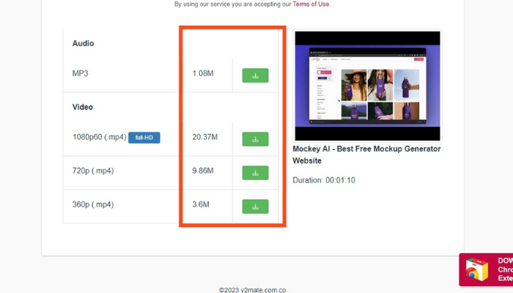Click the 3.6M file size
This screenshot has width=513, height=293.
[201, 204]
